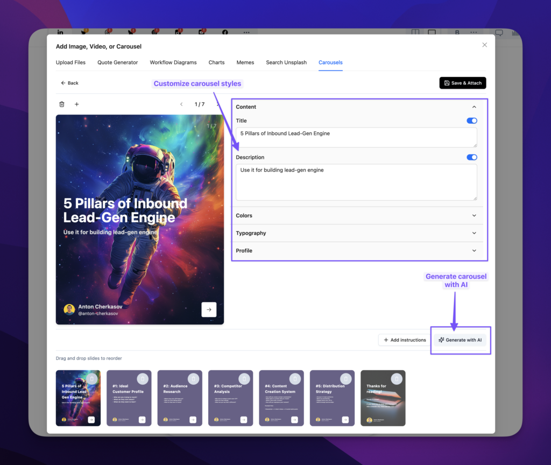Click the arrow icon on slide preview
551x465 pixels.
(209, 309)
